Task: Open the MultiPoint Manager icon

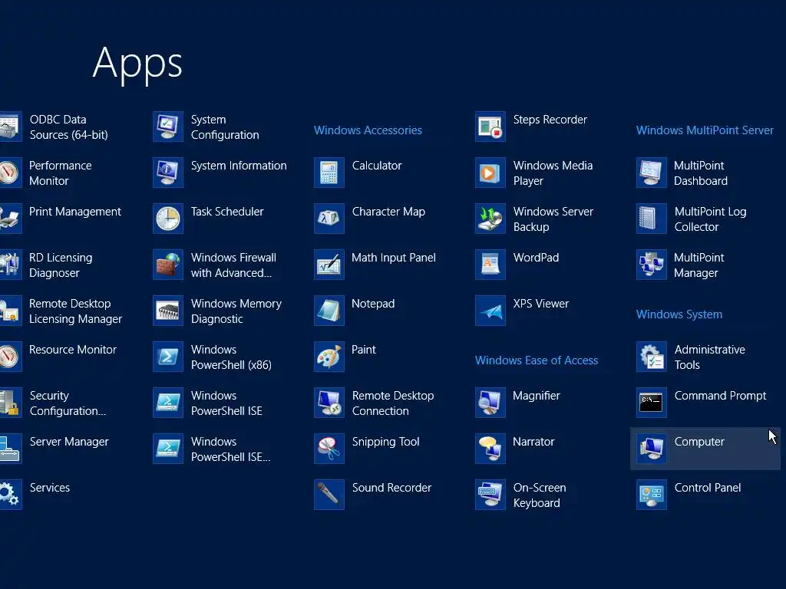Action: 651,265
